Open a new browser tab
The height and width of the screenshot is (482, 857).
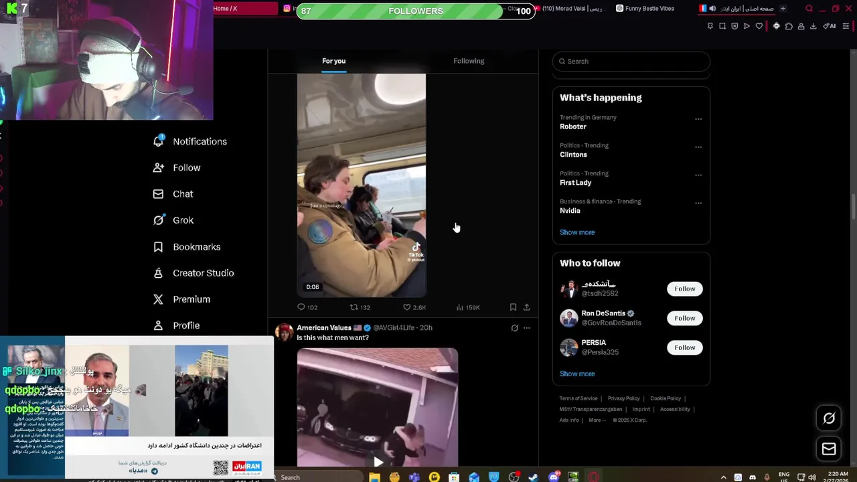pos(783,9)
